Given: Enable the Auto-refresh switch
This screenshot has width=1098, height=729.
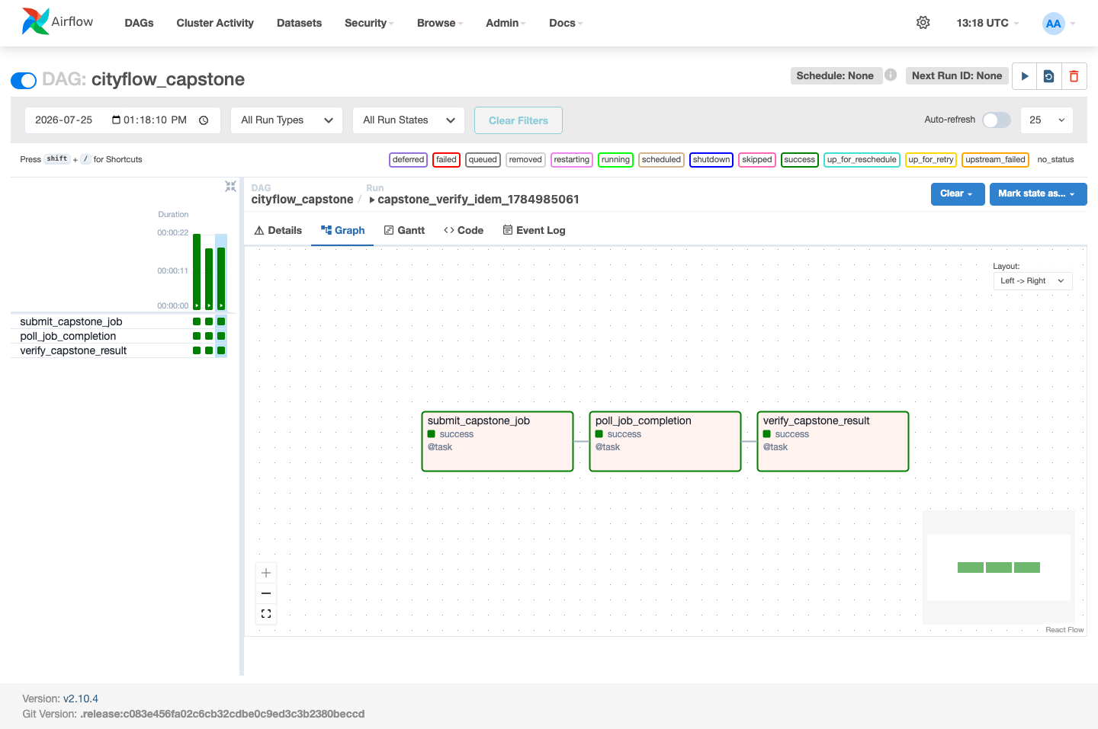Looking at the screenshot, I should coord(997,120).
